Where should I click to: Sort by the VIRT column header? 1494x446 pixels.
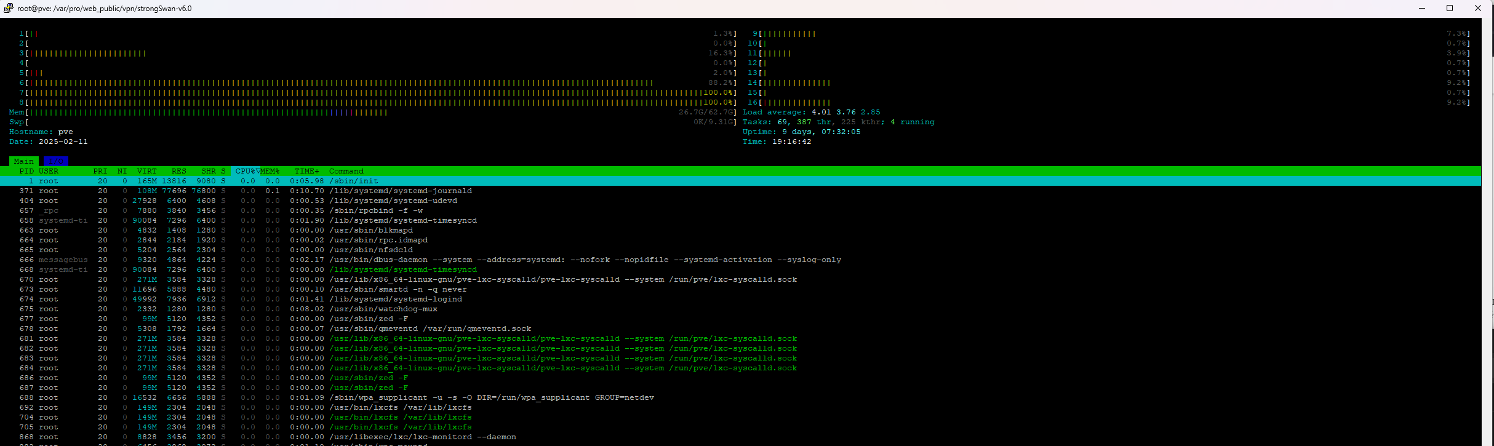[147, 171]
